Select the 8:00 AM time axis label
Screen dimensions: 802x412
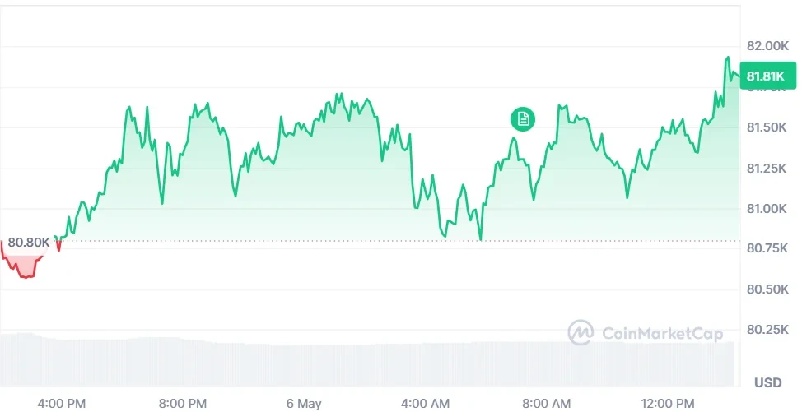547,403
